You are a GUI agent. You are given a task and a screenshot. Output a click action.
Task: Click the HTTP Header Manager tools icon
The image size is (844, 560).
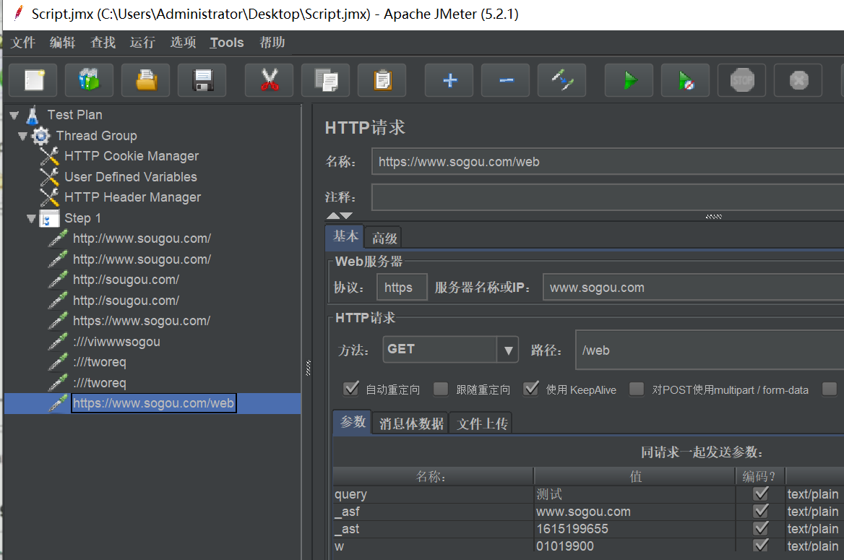(49, 197)
